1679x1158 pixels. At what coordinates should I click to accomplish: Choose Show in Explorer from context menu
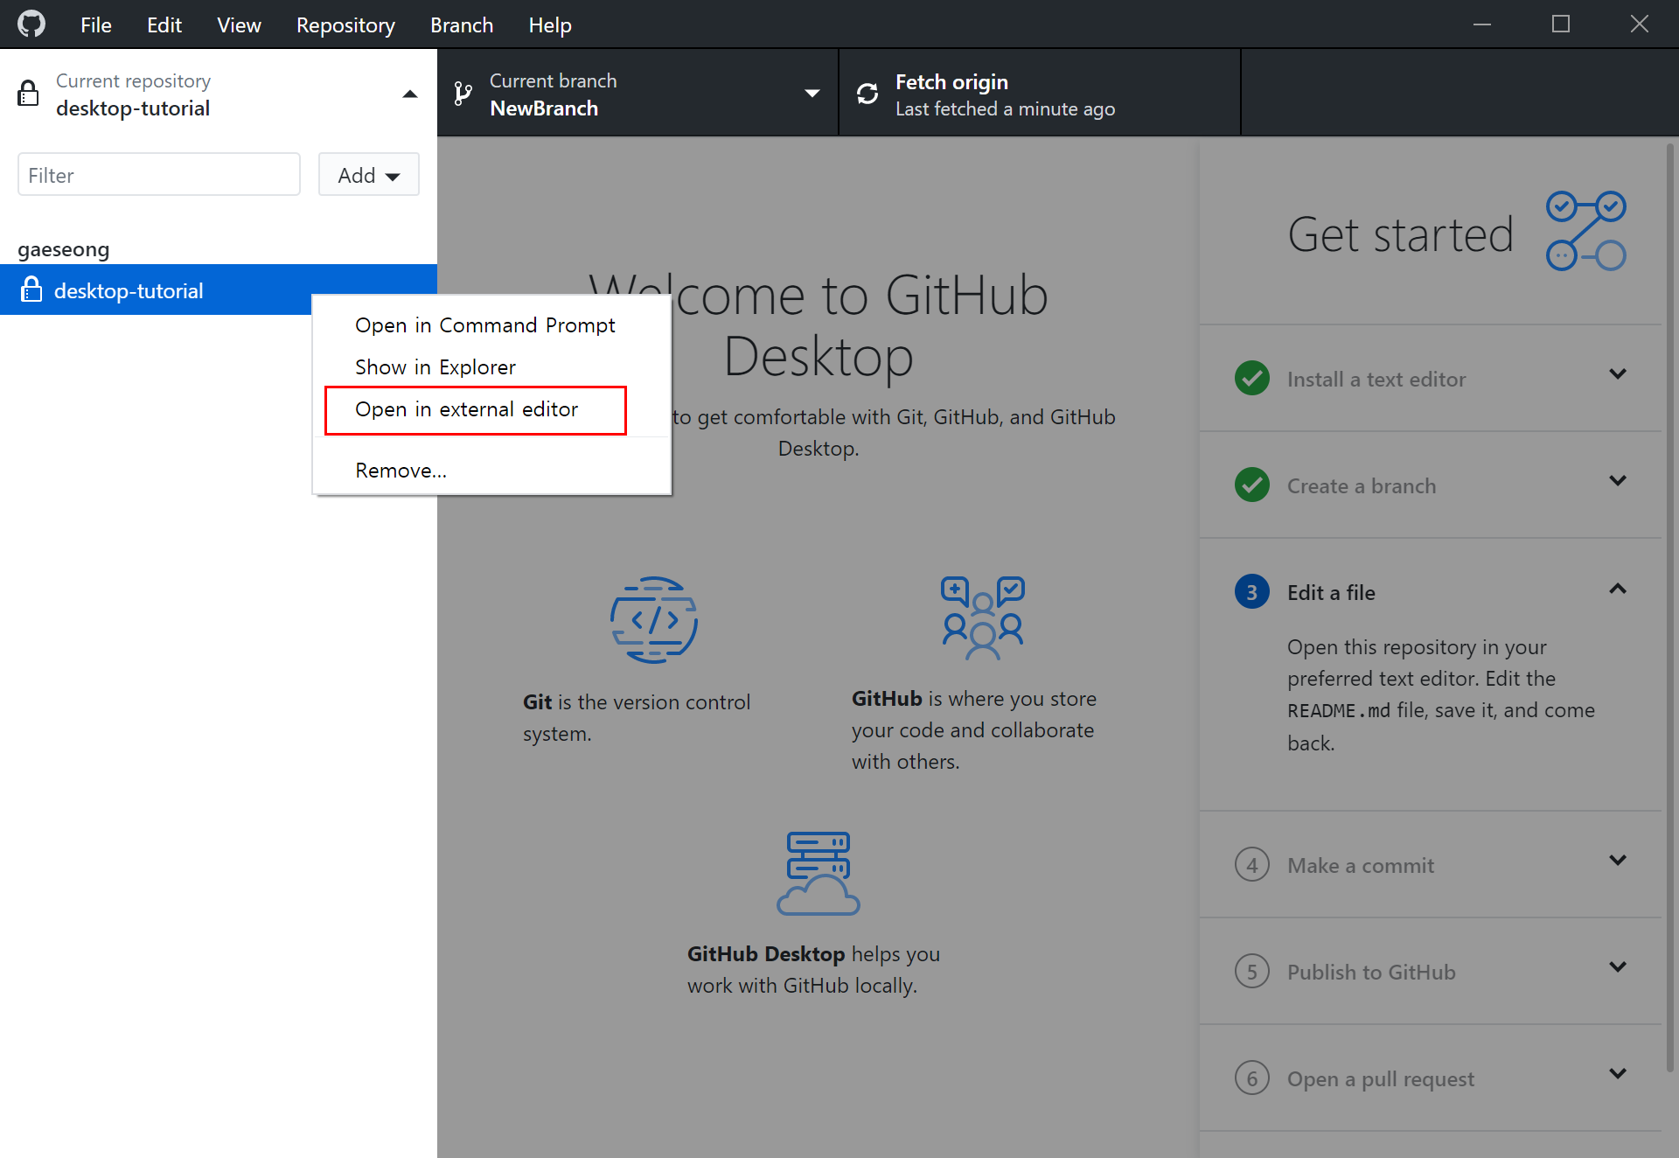click(x=491, y=367)
